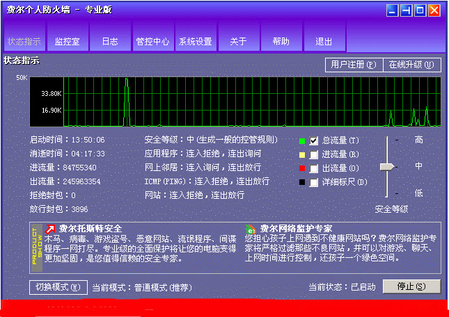This screenshot has height=317, width=449.
Task: Click the 费尔托斯特安全 arrow icon
Action: (x=50, y=229)
